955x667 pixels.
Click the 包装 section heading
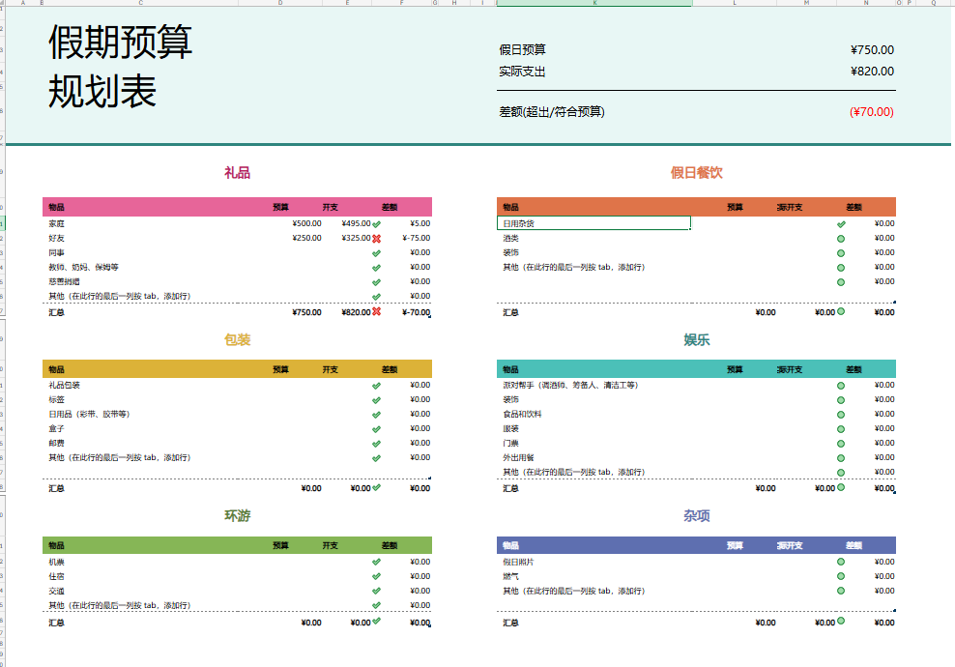[237, 340]
